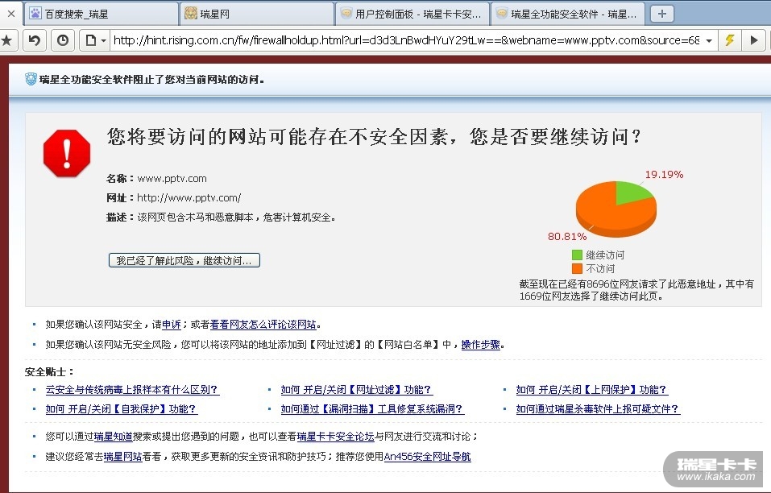The image size is (771, 493).
Task: Click the red warning stop-sign icon
Action: (x=67, y=153)
